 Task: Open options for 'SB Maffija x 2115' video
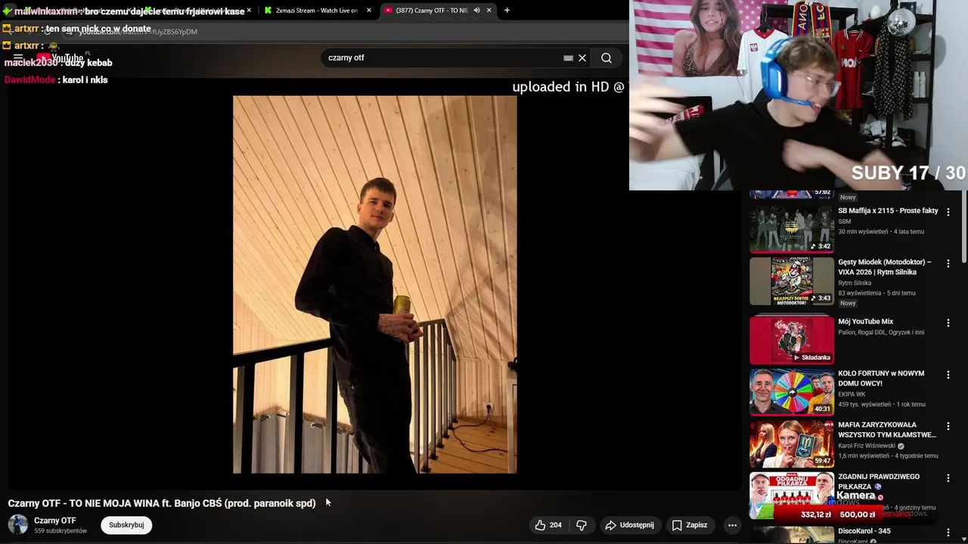click(x=948, y=212)
